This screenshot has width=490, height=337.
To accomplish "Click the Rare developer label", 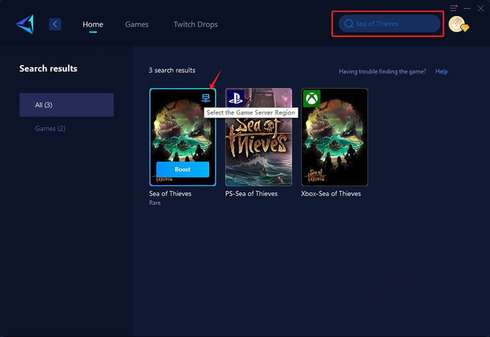I will point(155,203).
